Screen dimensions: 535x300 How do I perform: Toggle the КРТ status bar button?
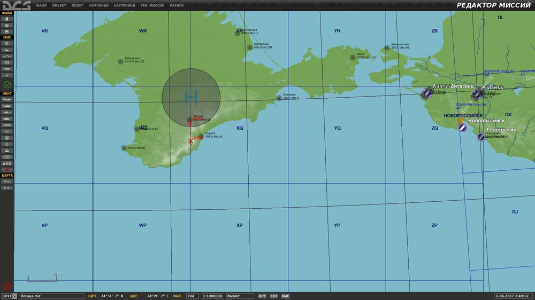click(x=262, y=296)
